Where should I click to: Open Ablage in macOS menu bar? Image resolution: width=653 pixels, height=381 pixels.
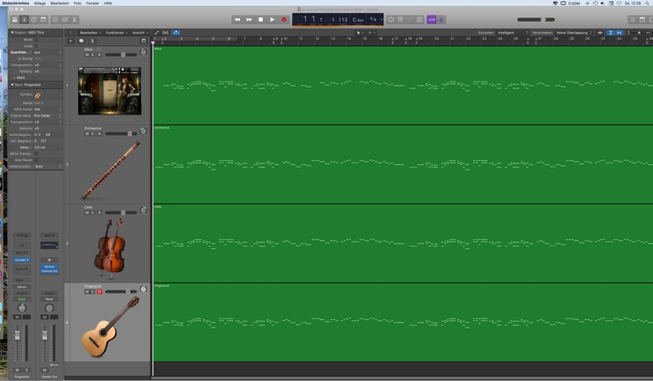point(40,3)
